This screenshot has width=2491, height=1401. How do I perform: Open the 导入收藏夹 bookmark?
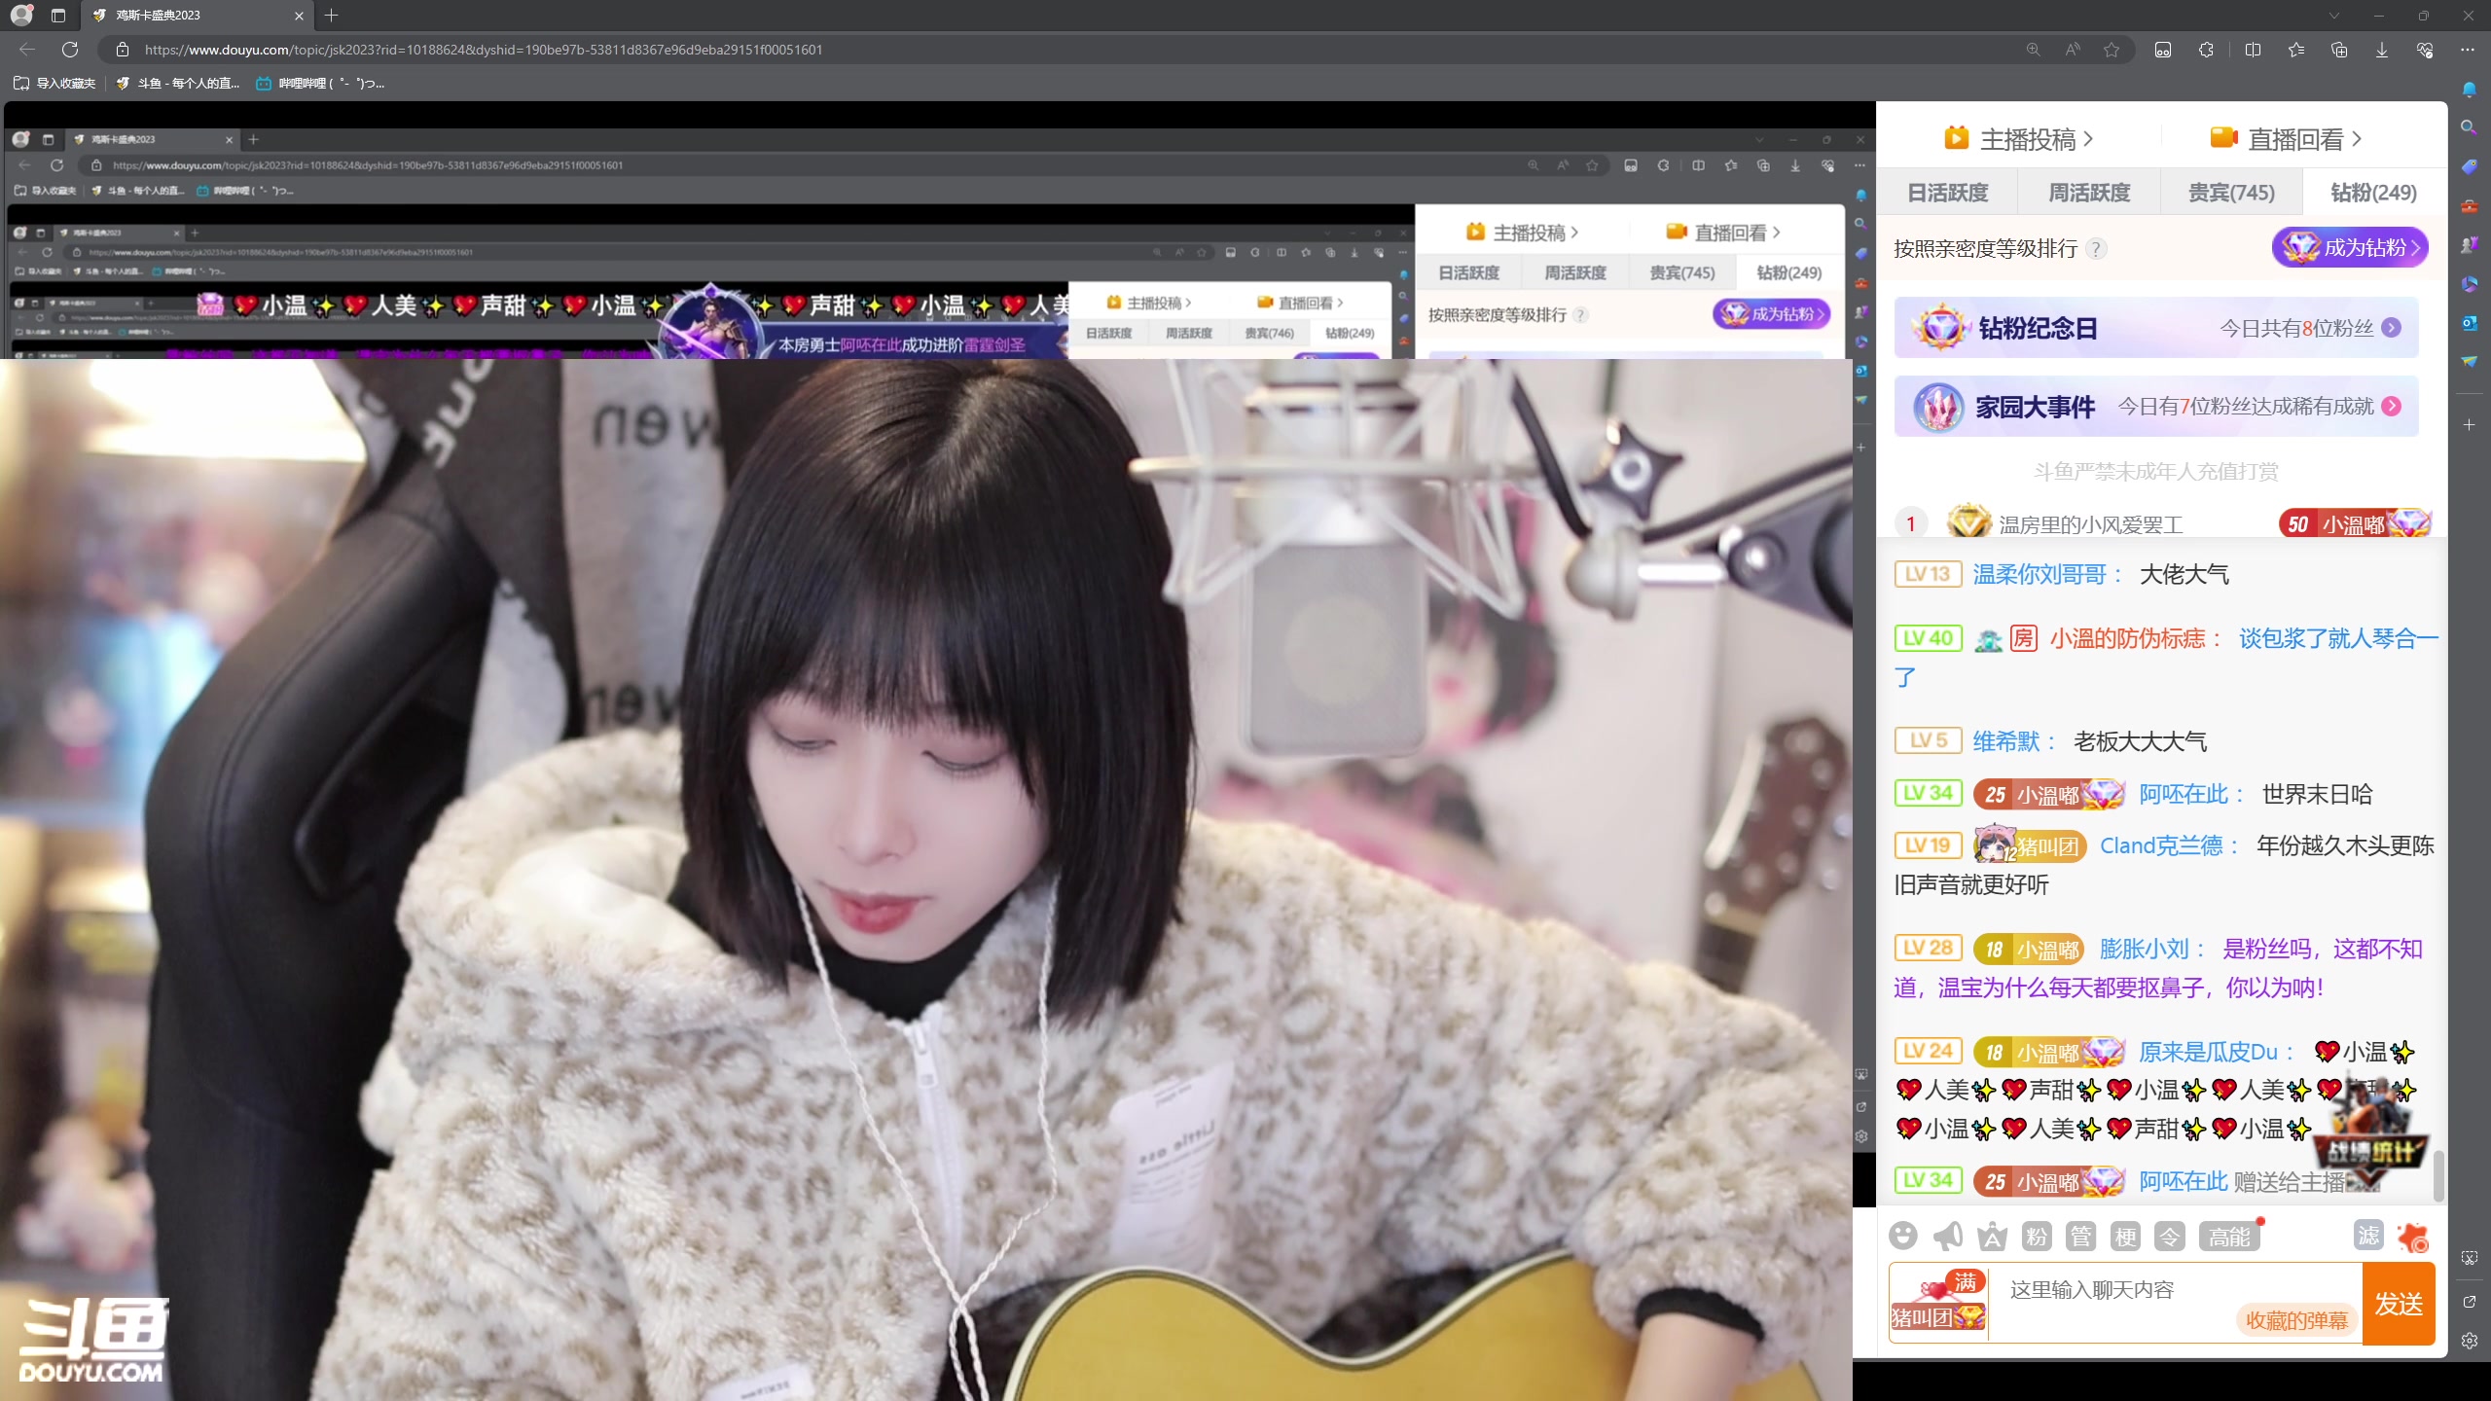[x=54, y=84]
